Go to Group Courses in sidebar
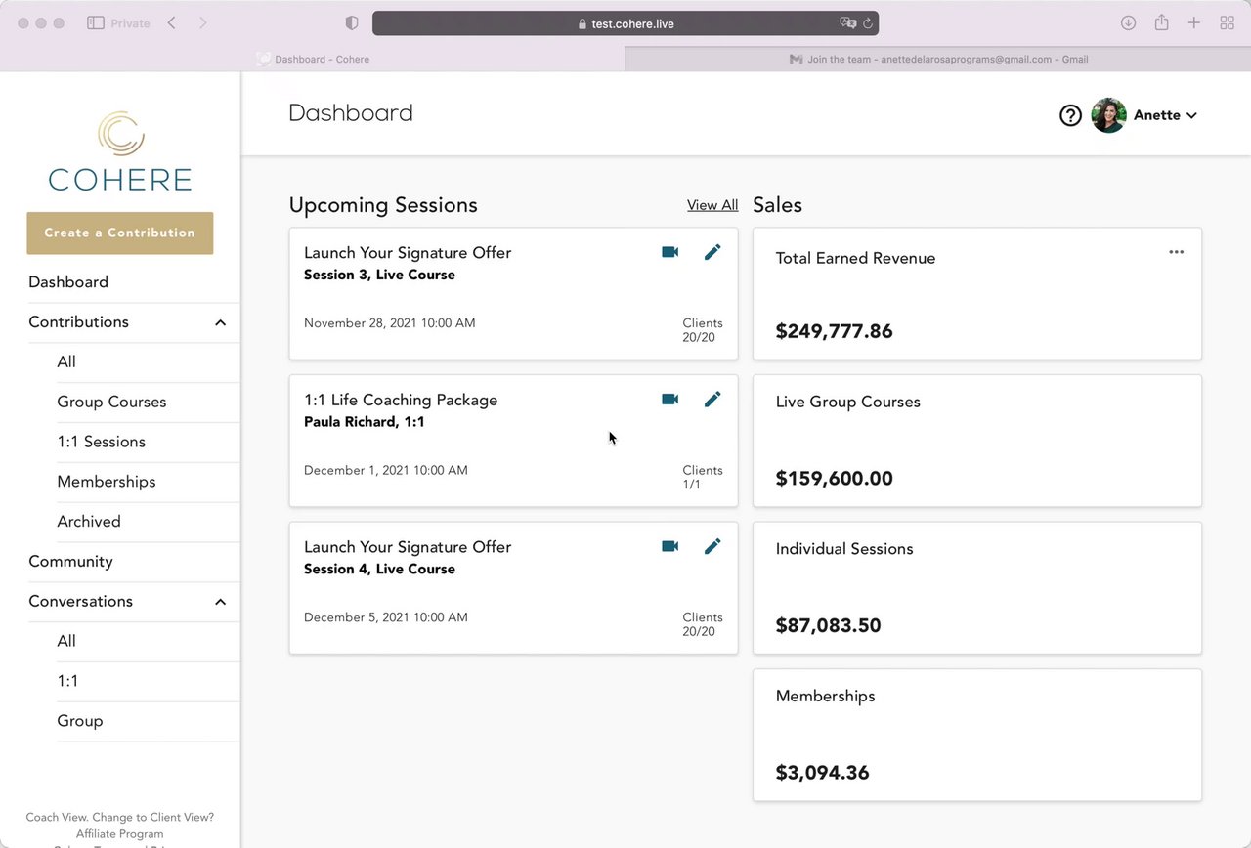Viewport: 1251px width, 848px height. click(x=111, y=402)
